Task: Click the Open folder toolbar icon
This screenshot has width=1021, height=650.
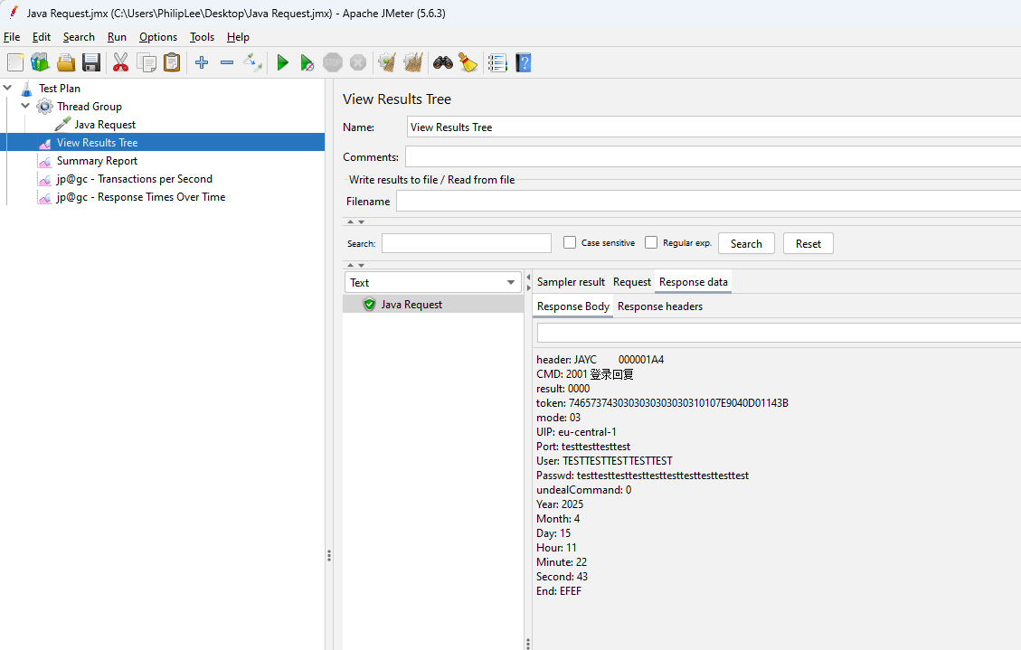Action: (66, 62)
